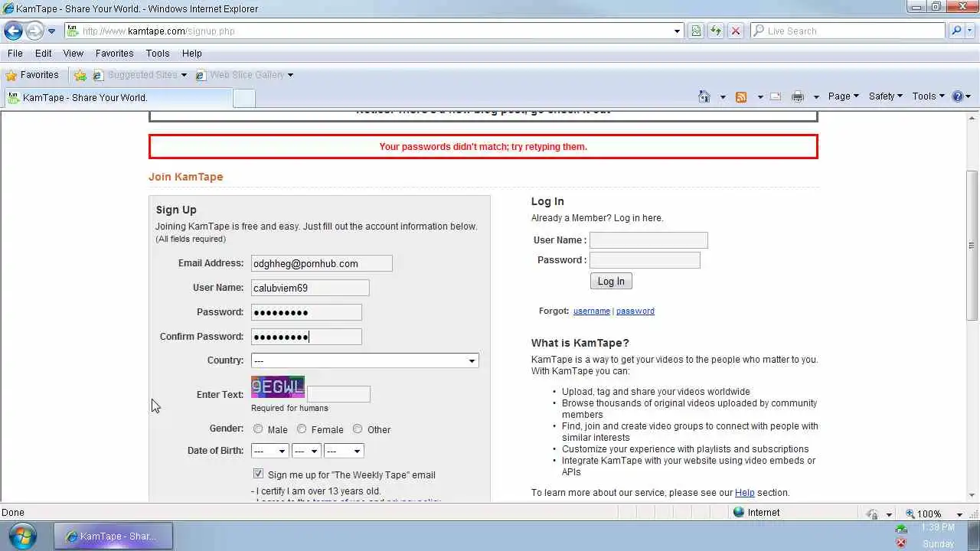The image size is (980, 551).
Task: Open the Help menu
Action: pos(191,54)
